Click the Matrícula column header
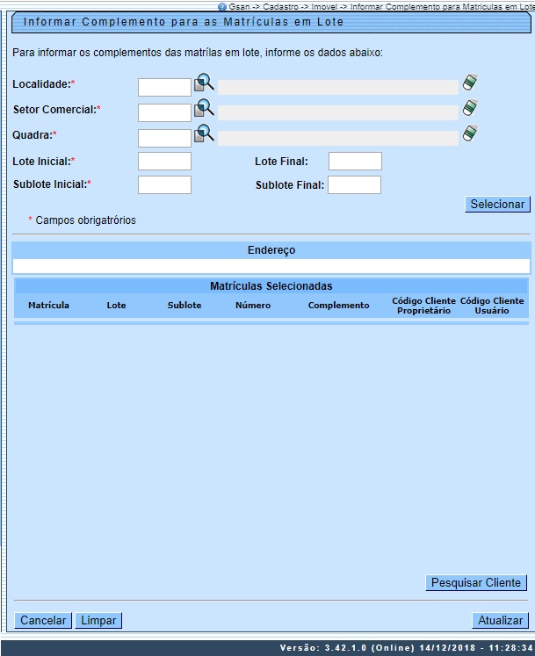Screen dimensions: 535x656 coord(48,306)
